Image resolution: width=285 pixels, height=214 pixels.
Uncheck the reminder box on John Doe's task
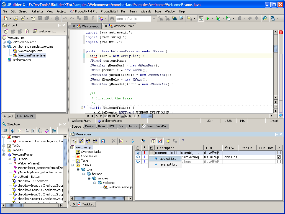279,157
